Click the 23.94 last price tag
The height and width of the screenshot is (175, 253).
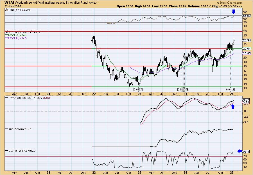(247, 40)
